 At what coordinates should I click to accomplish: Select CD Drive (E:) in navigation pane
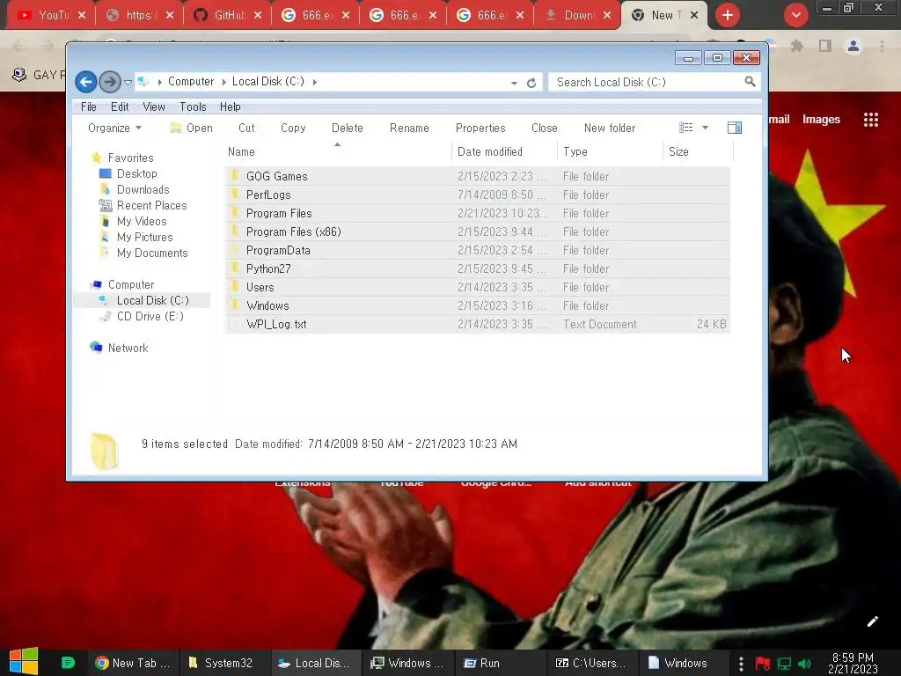click(x=150, y=316)
